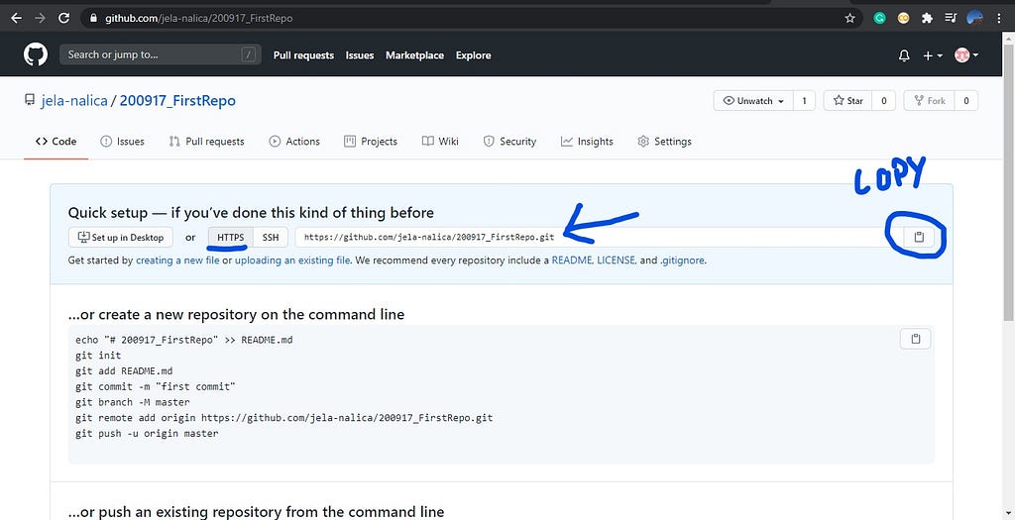This screenshot has width=1015, height=520.
Task: Switch to the repository Issues tab
Action: pyautogui.click(x=122, y=142)
